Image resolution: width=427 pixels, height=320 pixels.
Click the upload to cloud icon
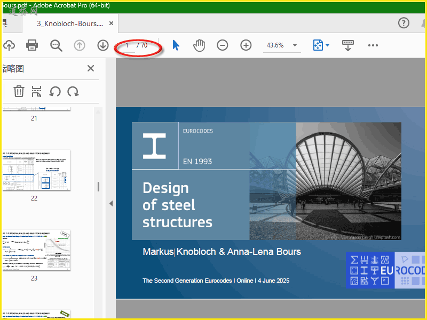click(8, 45)
